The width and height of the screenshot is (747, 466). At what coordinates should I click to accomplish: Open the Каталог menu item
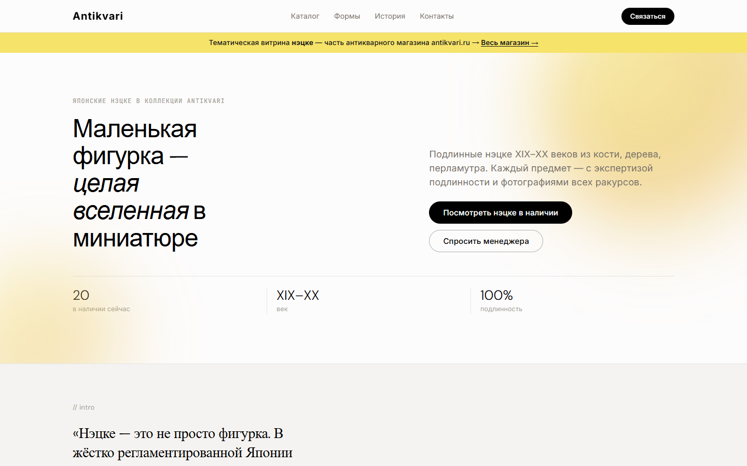pyautogui.click(x=305, y=16)
